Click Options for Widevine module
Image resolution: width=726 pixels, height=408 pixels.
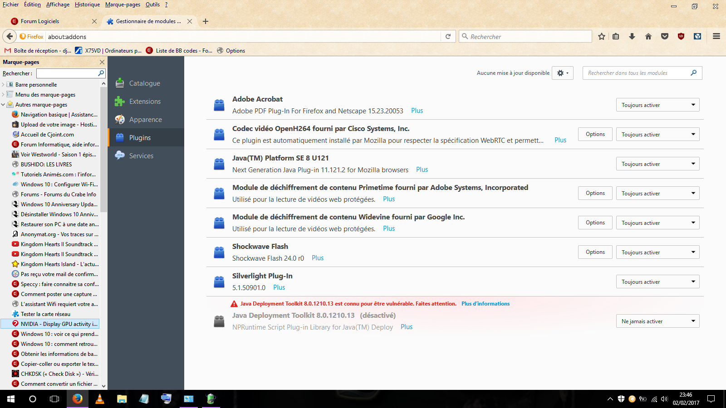point(595,223)
